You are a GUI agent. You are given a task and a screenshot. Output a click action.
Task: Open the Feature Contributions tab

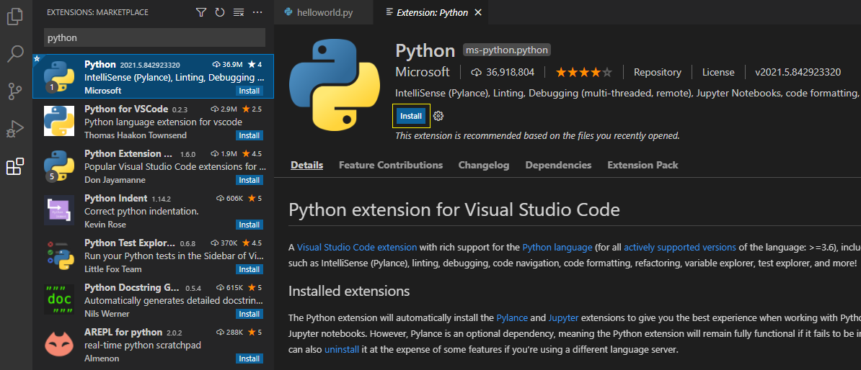coord(390,165)
